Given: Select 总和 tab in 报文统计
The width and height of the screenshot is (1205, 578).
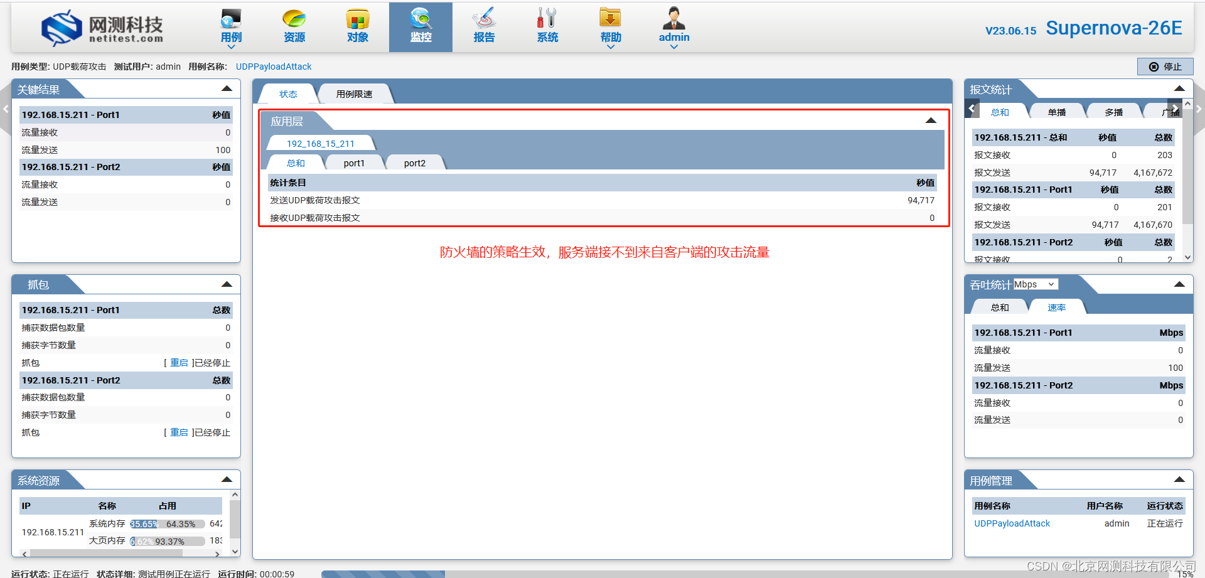Looking at the screenshot, I should point(1000,112).
